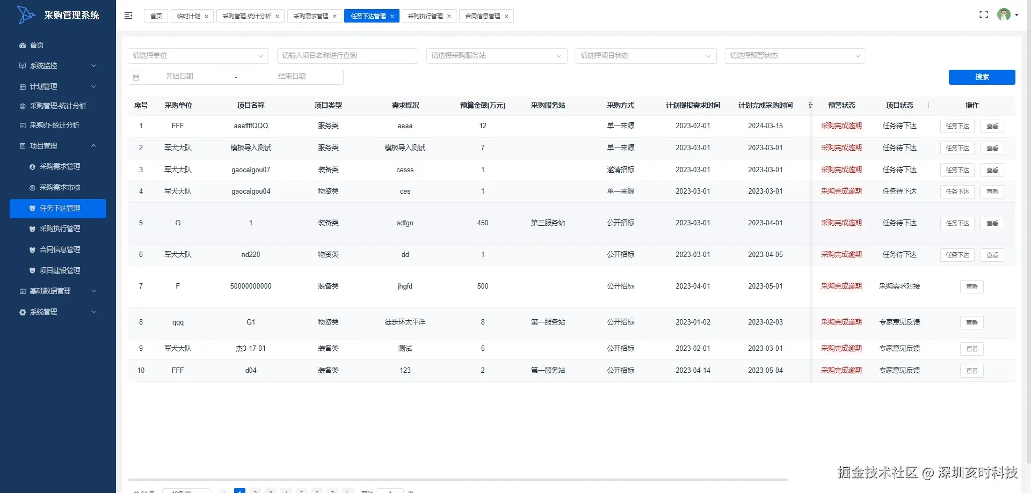Close the 采购管理-统计分析 tab
This screenshot has width=1031, height=493.
coord(277,16)
